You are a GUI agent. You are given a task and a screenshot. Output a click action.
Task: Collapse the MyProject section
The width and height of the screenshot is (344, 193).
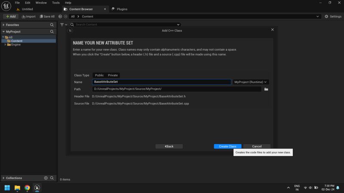point(3,32)
